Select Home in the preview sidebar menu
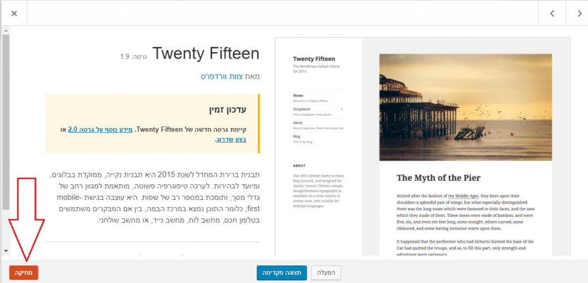 (x=298, y=96)
